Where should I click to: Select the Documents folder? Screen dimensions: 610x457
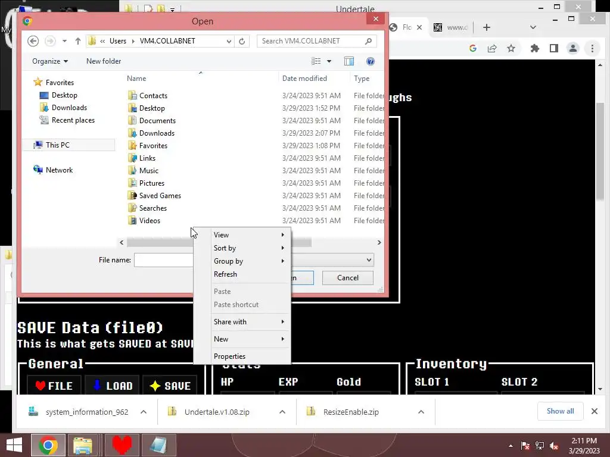tap(157, 120)
